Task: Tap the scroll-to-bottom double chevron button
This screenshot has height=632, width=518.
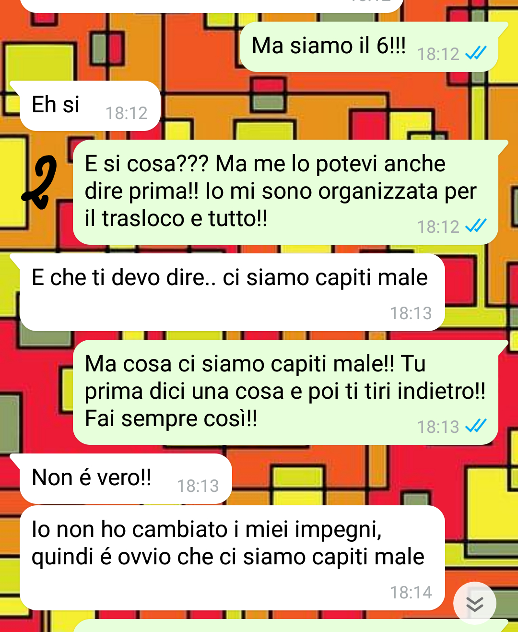Action: pyautogui.click(x=474, y=603)
